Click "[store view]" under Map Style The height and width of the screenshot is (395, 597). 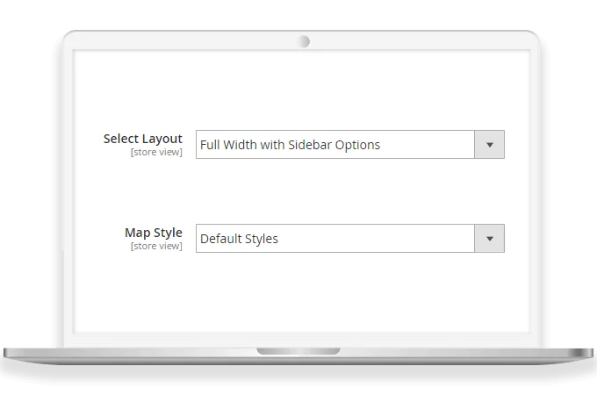click(156, 246)
